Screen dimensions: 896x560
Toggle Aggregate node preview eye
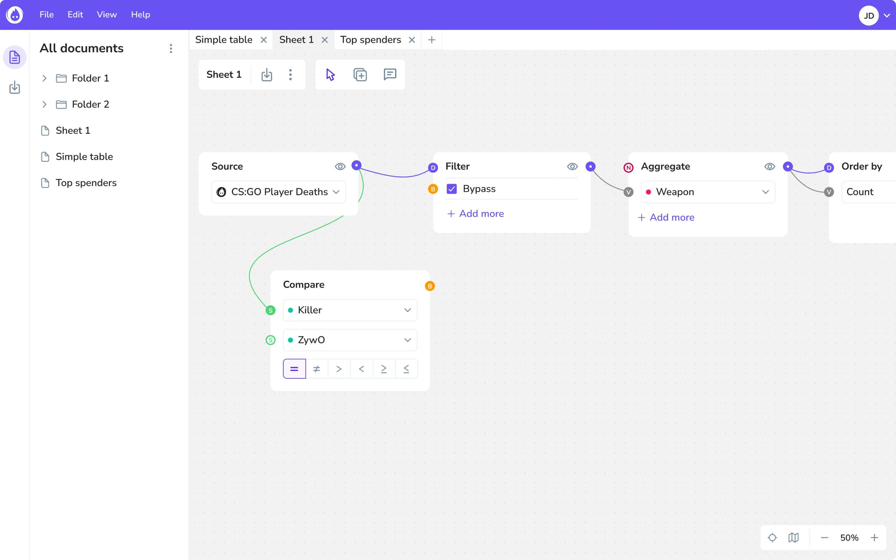pos(770,166)
